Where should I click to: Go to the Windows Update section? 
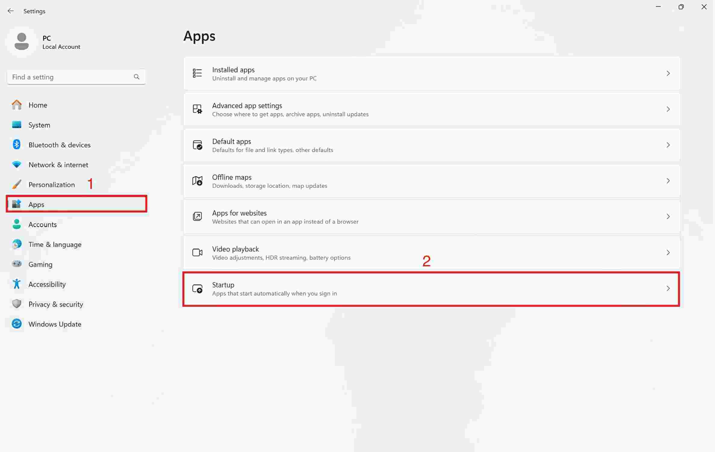coord(55,324)
